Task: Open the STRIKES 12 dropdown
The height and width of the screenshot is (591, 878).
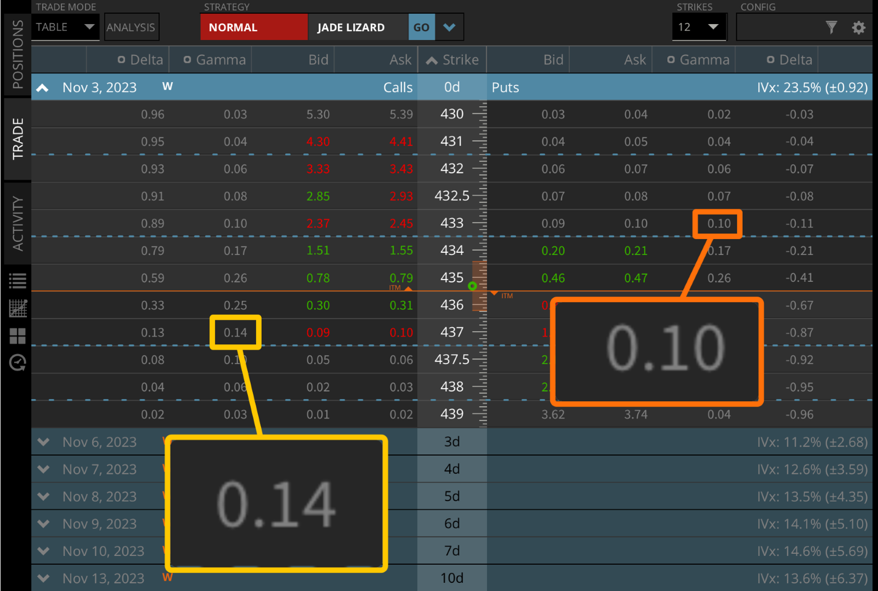Action: (699, 26)
